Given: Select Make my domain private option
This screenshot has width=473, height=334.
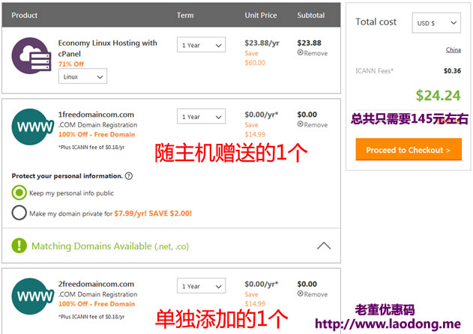Looking at the screenshot, I should [19, 213].
